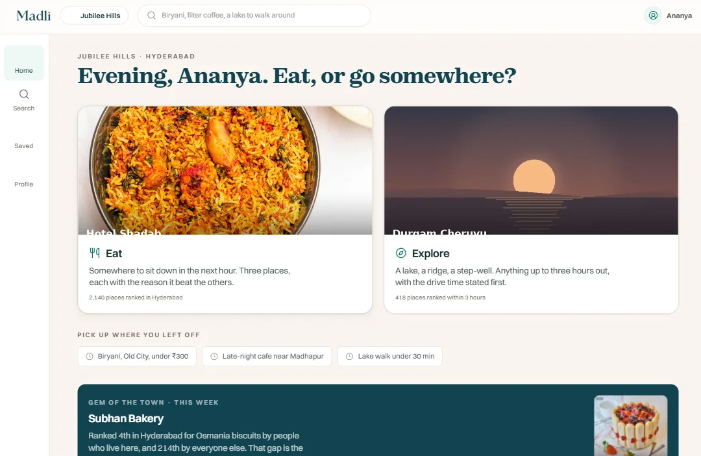Click the sidebar Search magnifier icon
Image resolution: width=701 pixels, height=456 pixels.
tap(24, 94)
